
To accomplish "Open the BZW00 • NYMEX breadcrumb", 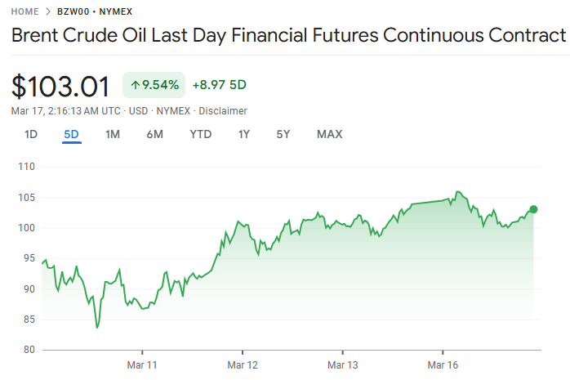I will pyautogui.click(x=95, y=11).
